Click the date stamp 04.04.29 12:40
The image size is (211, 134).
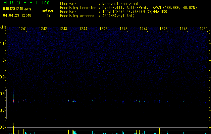pos(17,15)
